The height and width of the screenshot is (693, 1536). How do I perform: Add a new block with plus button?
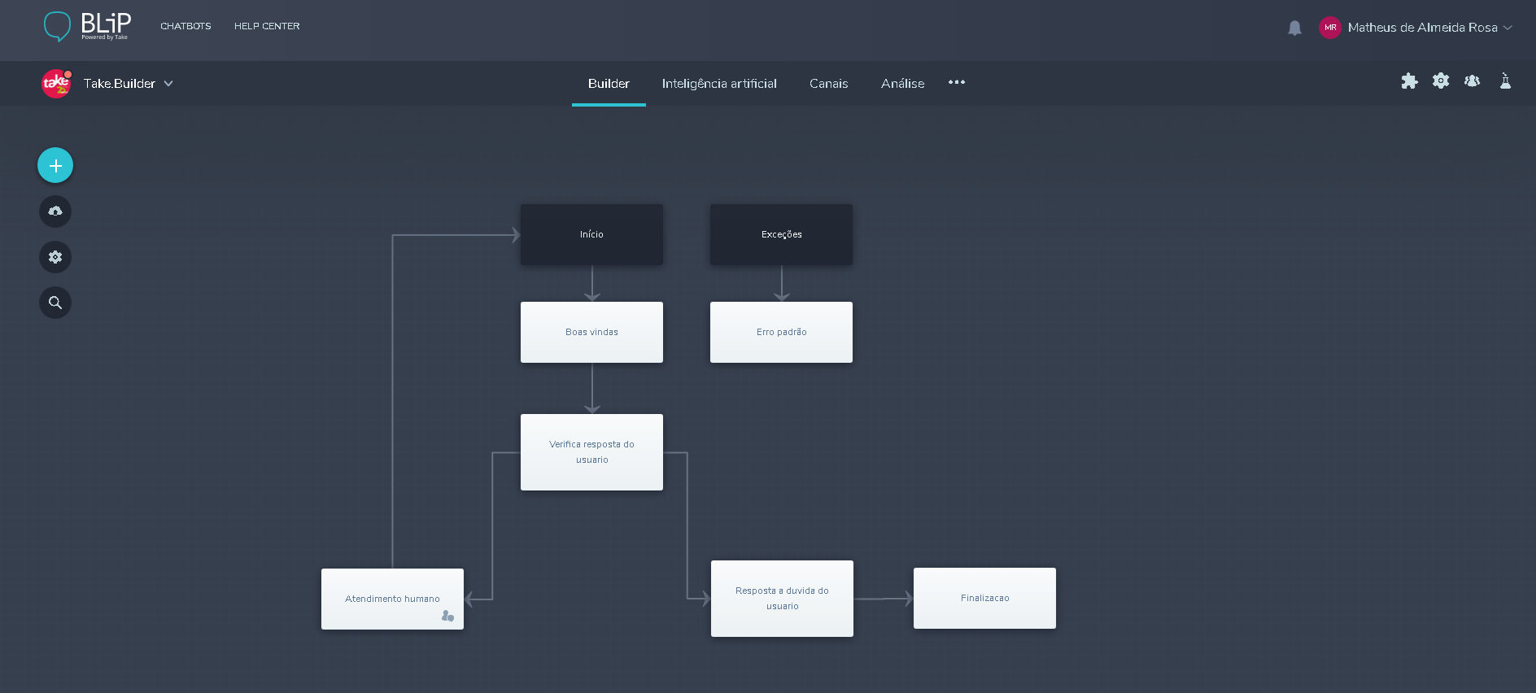(x=55, y=165)
